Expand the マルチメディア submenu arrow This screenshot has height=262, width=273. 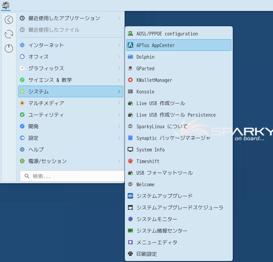[x=119, y=103]
